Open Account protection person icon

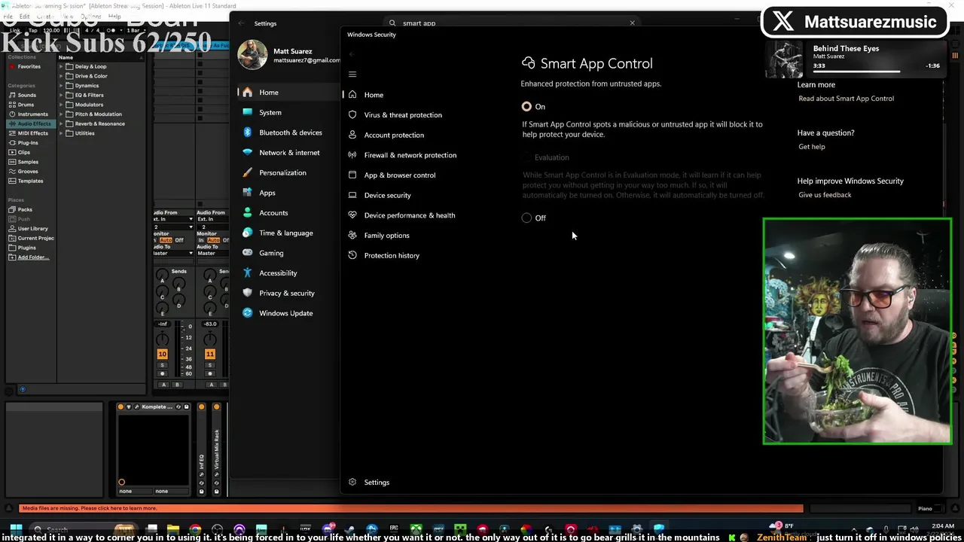(x=352, y=135)
